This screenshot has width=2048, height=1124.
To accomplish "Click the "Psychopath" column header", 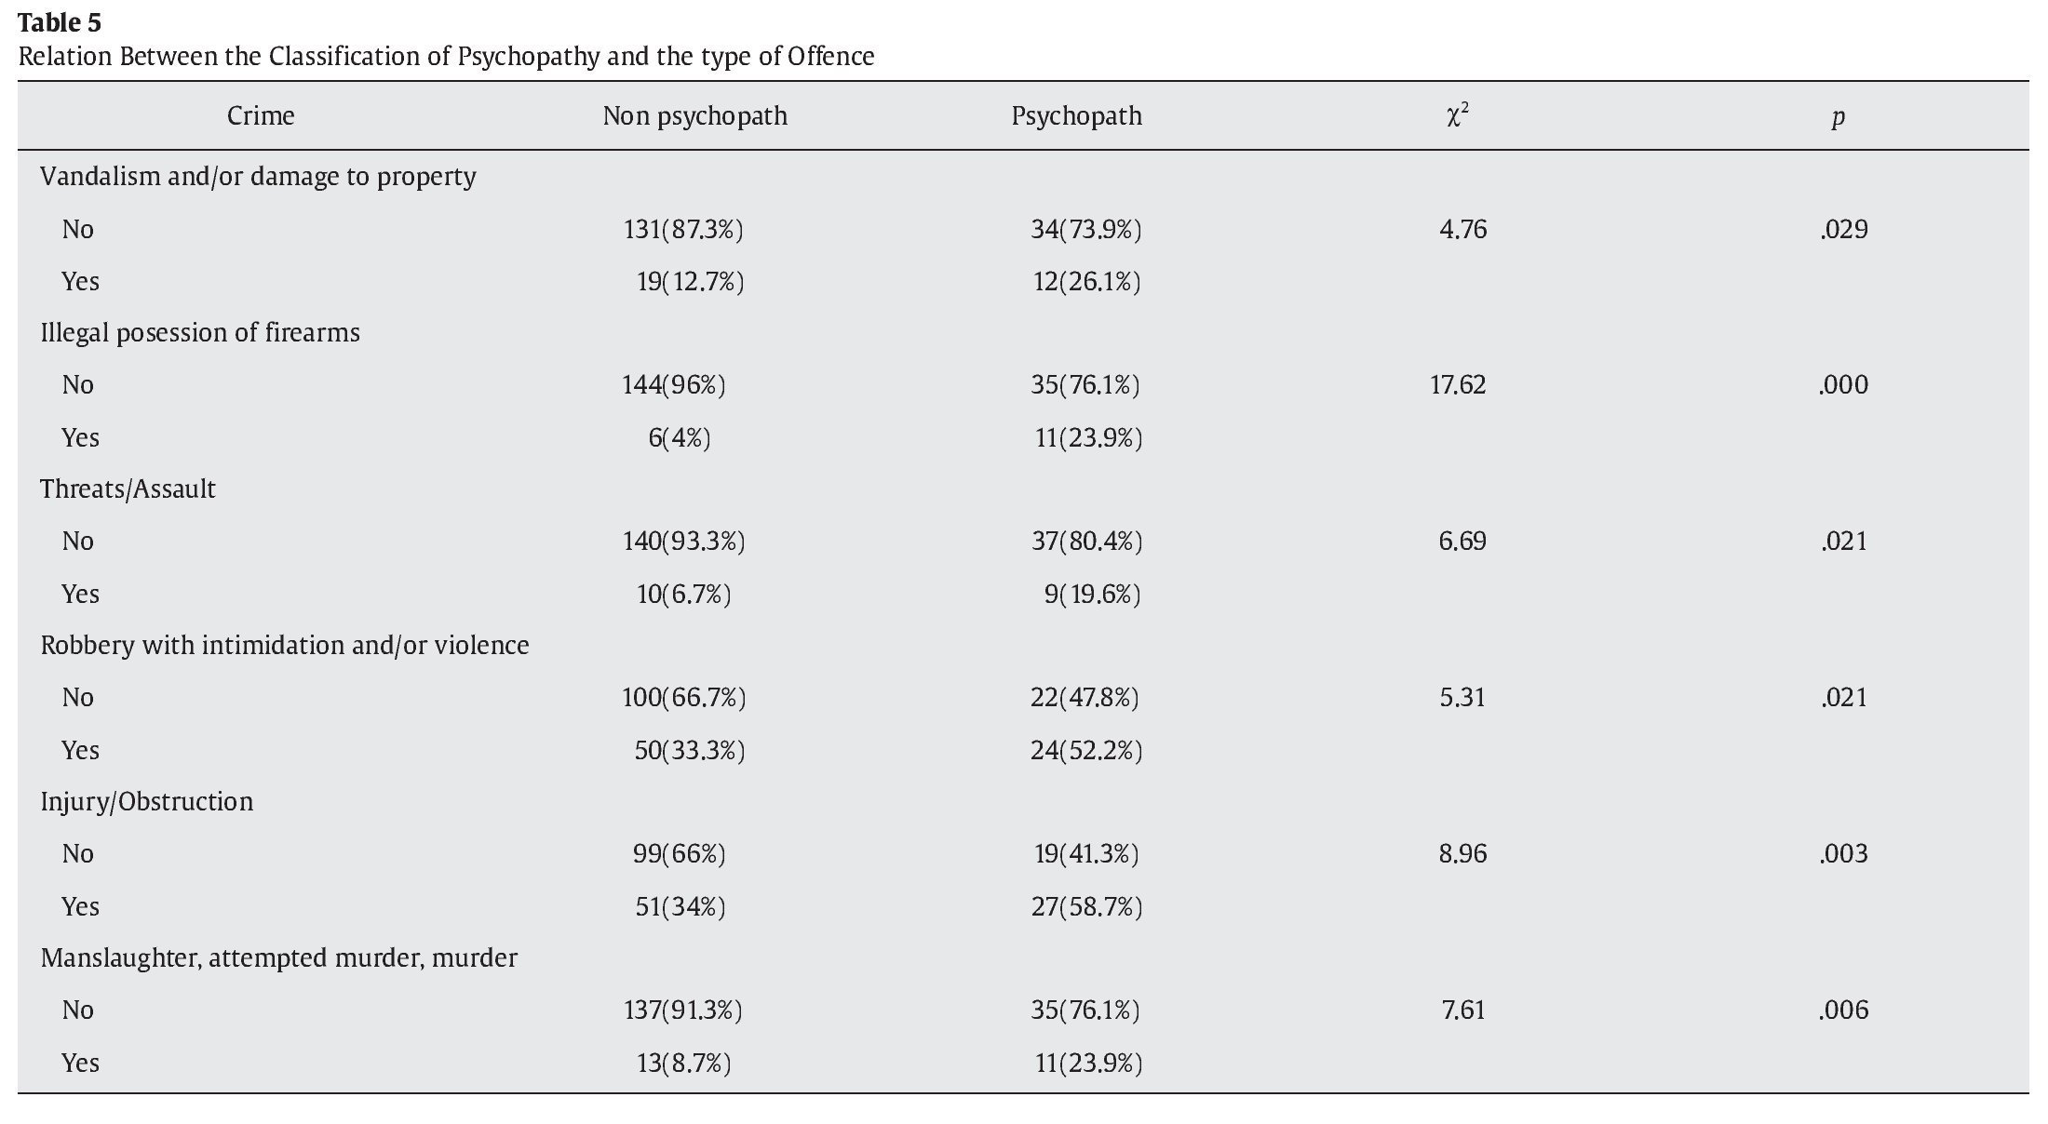I will [x=1076, y=116].
